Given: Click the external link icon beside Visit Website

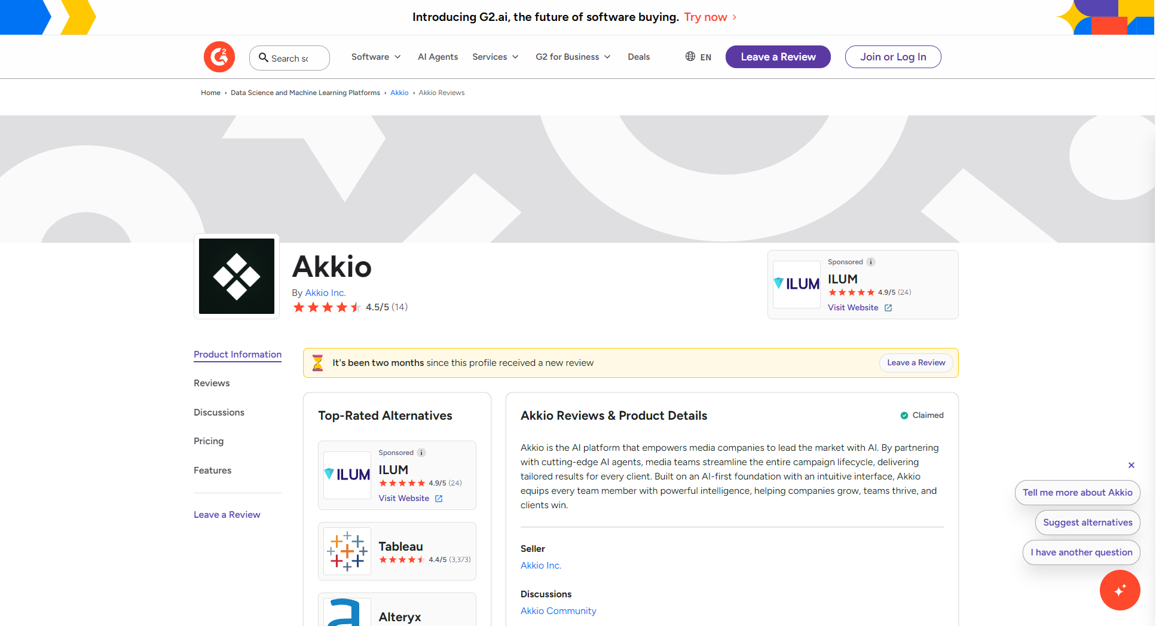Looking at the screenshot, I should [889, 307].
